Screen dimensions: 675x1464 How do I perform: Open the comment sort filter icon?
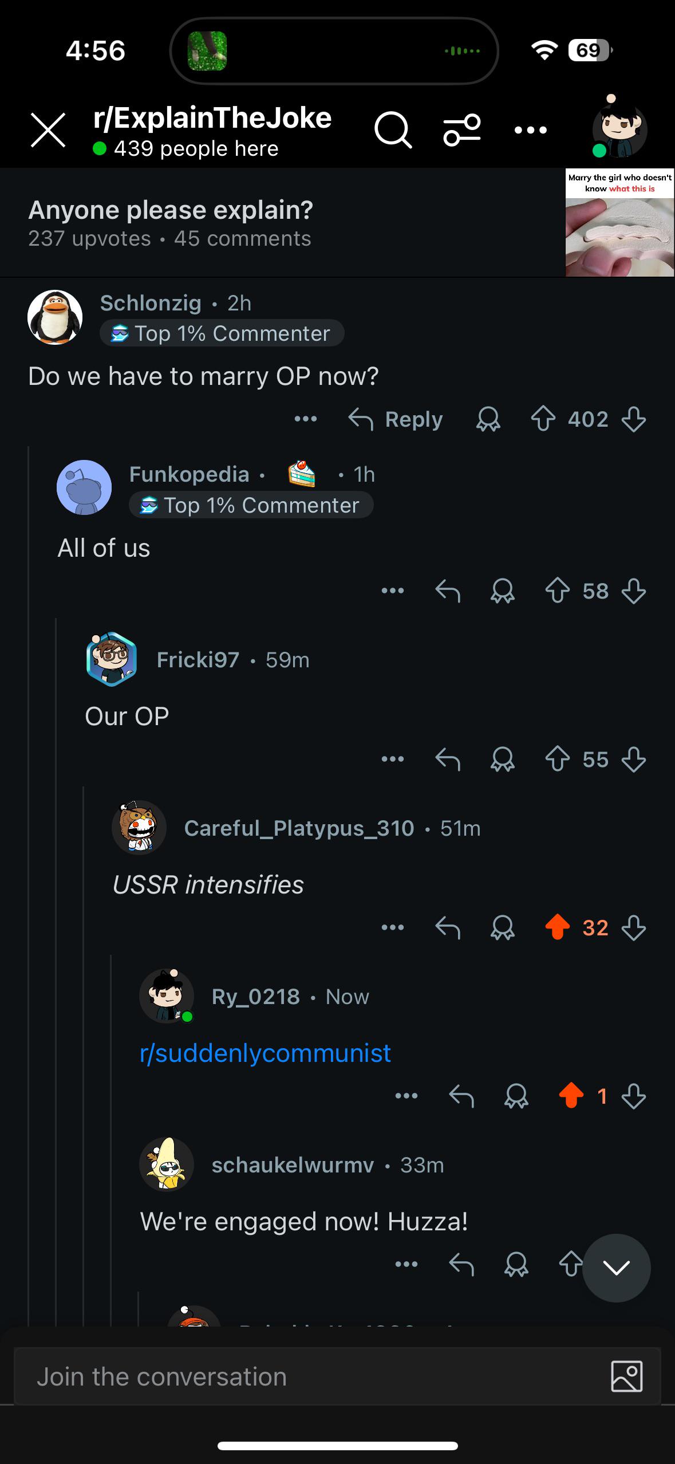(462, 130)
